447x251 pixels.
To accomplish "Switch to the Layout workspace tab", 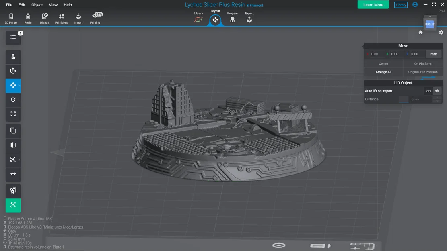I will pyautogui.click(x=215, y=18).
